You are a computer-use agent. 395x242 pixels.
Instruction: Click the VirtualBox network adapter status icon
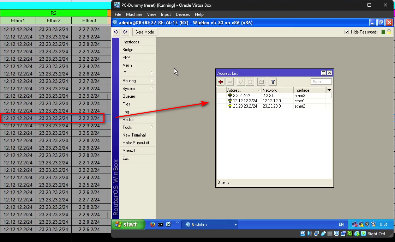click(316, 234)
